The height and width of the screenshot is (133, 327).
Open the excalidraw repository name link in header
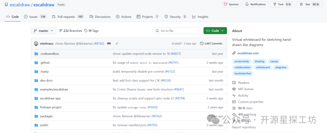point(44,5)
